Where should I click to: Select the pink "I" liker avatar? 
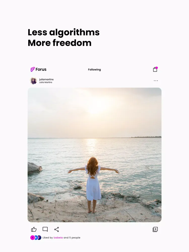click(x=33, y=238)
